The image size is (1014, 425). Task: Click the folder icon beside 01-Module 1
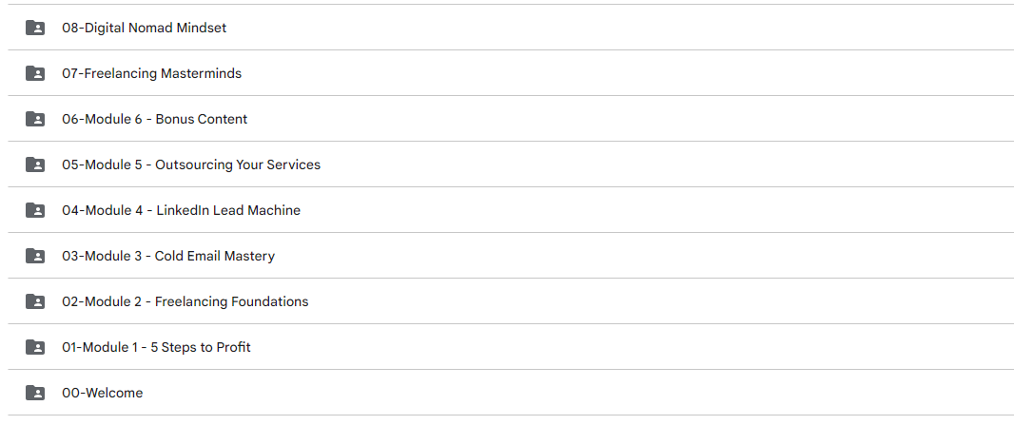[35, 347]
